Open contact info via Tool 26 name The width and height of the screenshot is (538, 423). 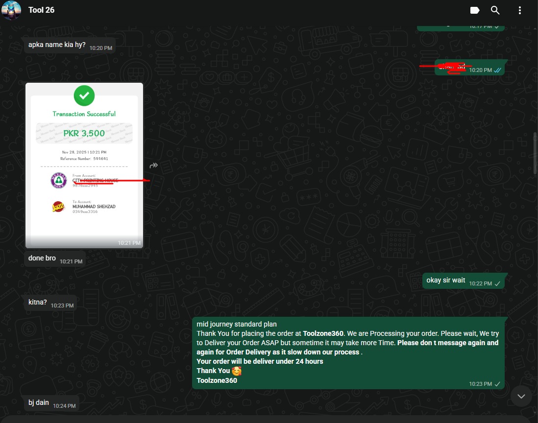click(42, 10)
